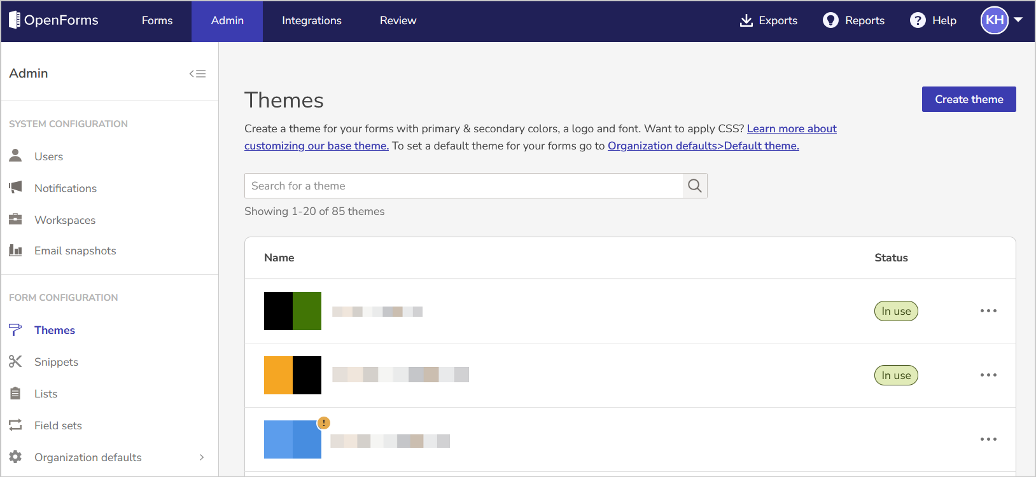Collapse the Admin sidebar panel
Image resolution: width=1036 pixels, height=477 pixels.
click(x=197, y=74)
